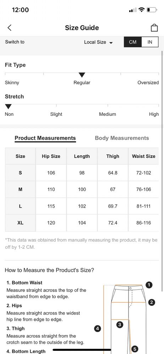Open the Local Size dropdown
The width and height of the screenshot is (164, 354).
[x=98, y=42]
